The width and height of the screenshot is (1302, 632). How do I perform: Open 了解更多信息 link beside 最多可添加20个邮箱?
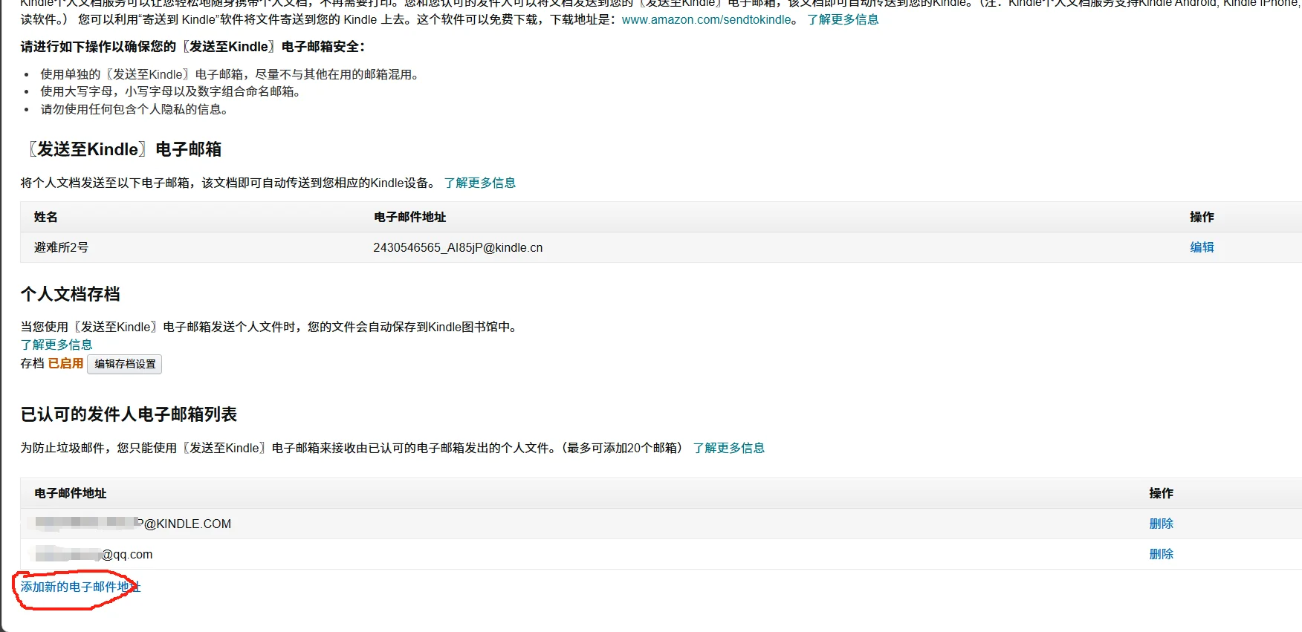coord(729,448)
